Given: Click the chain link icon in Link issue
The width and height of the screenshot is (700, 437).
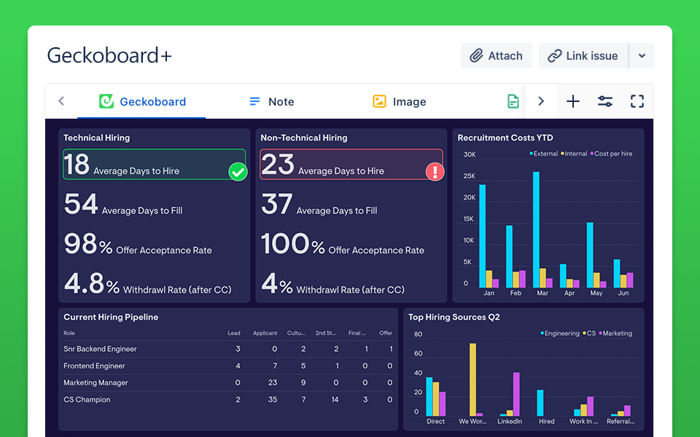Looking at the screenshot, I should tap(554, 56).
